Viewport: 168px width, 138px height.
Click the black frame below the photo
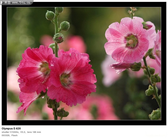pos(84,122)
